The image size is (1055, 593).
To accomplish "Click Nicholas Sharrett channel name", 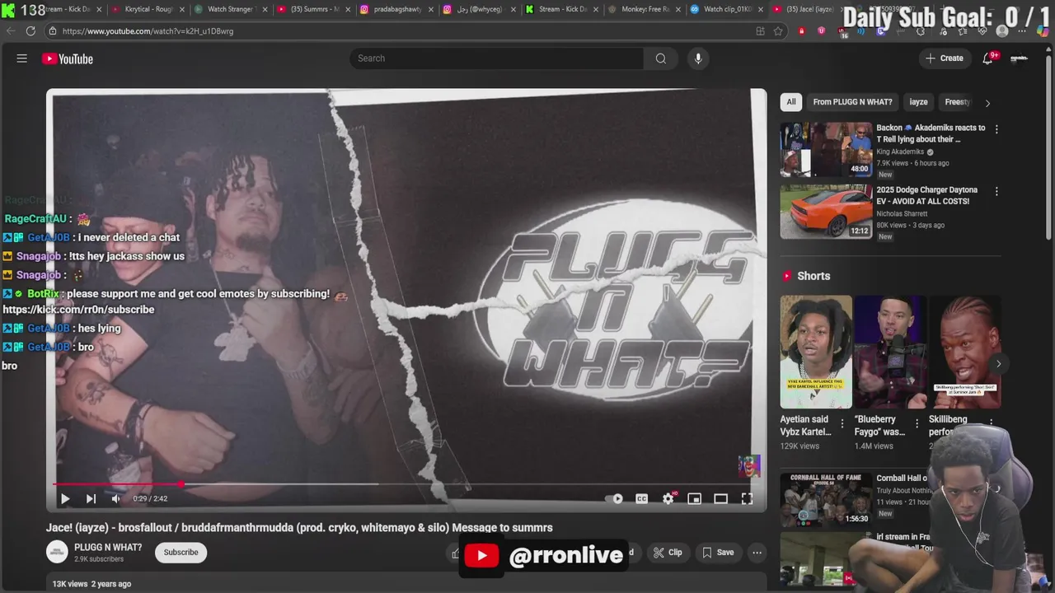I will [x=902, y=214].
